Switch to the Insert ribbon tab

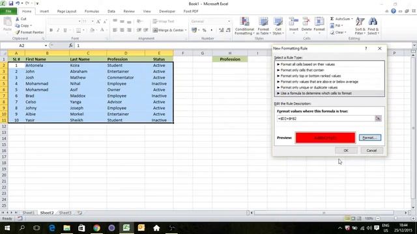(44, 12)
